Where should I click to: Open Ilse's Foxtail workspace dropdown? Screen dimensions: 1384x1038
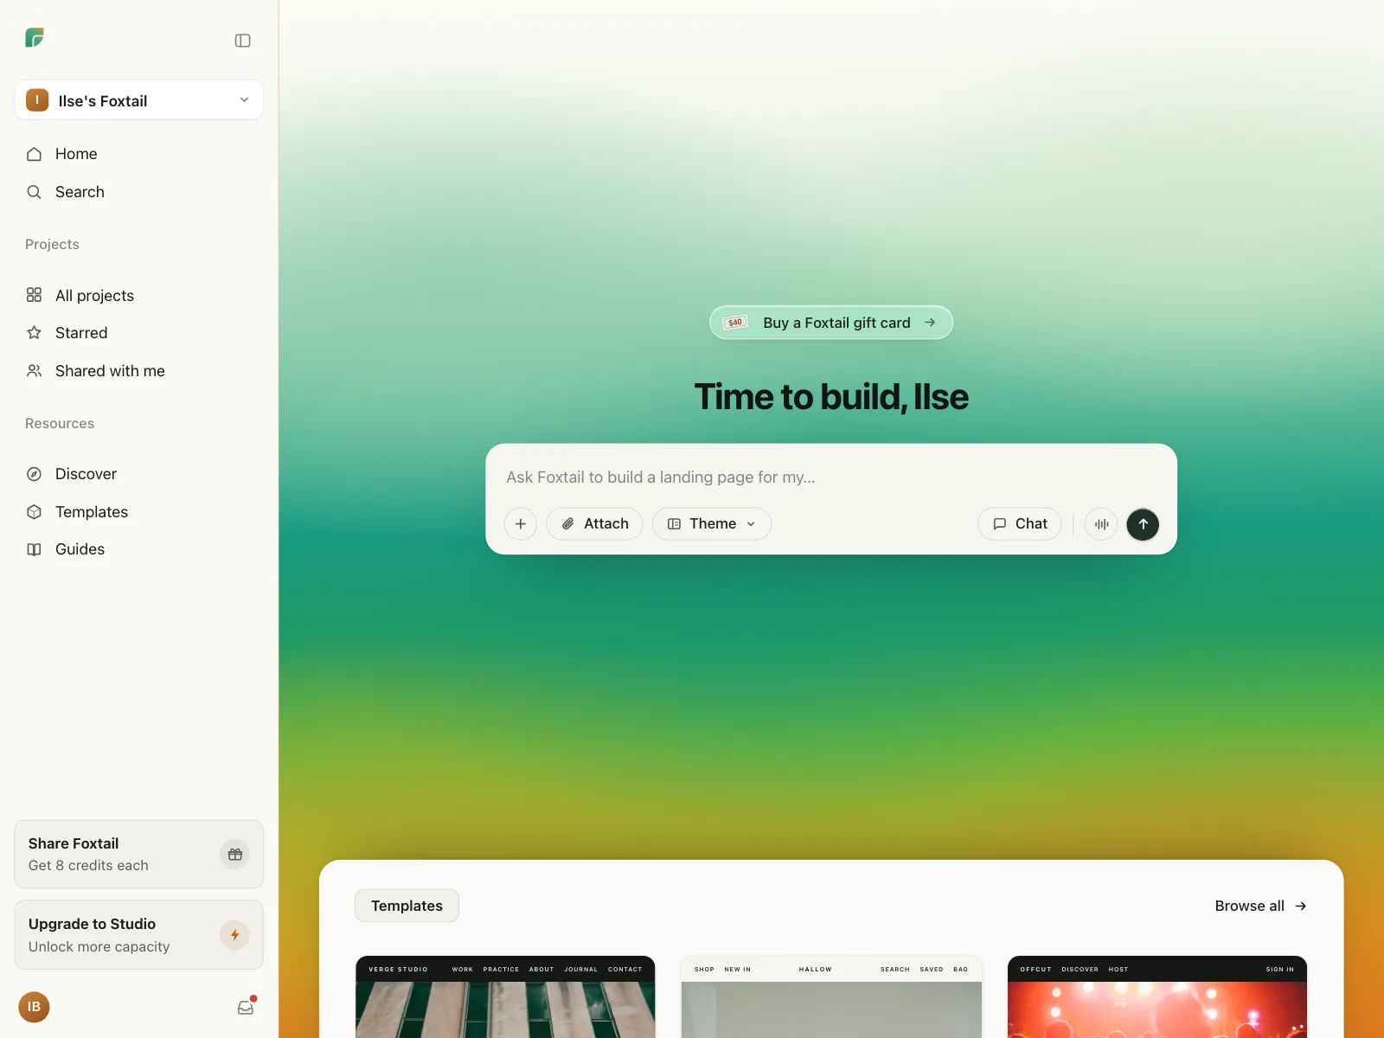click(x=138, y=100)
